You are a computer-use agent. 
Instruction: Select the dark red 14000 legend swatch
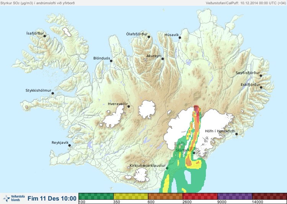tap(269, 196)
